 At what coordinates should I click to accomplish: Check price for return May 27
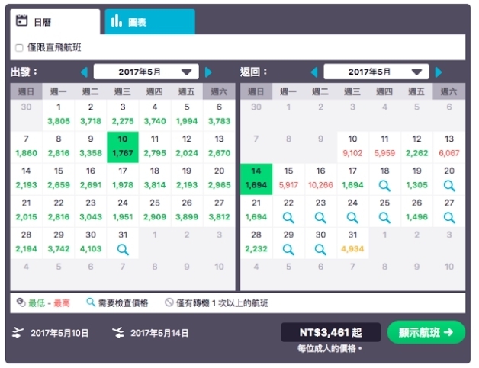pos(449,211)
